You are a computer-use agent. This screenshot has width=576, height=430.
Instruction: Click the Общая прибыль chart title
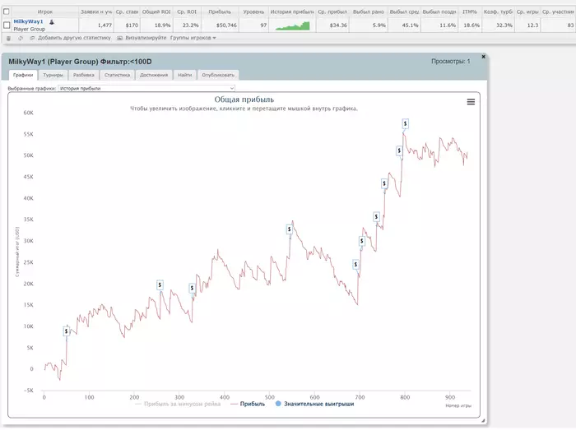point(244,99)
